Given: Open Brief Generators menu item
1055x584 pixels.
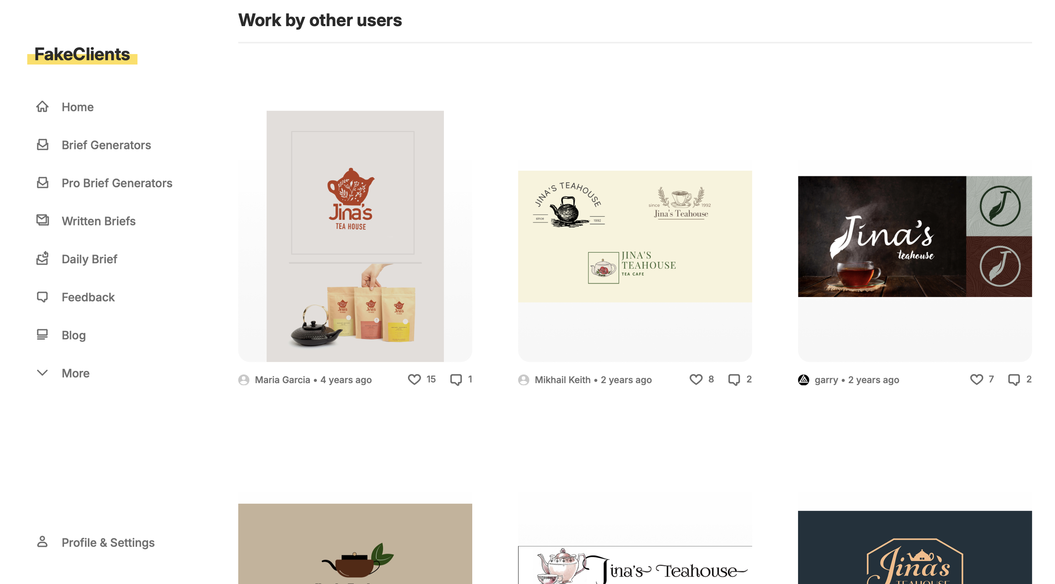Looking at the screenshot, I should (106, 145).
